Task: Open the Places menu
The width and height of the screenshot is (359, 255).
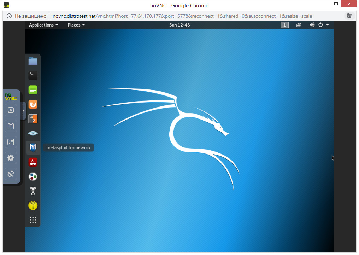Action: coord(76,25)
